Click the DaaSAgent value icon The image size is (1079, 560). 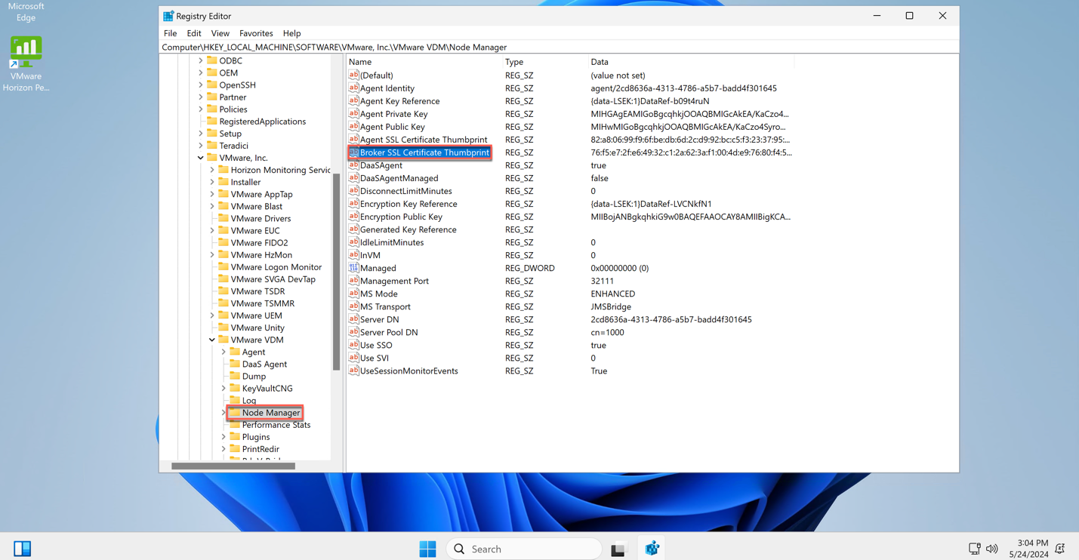coord(353,165)
